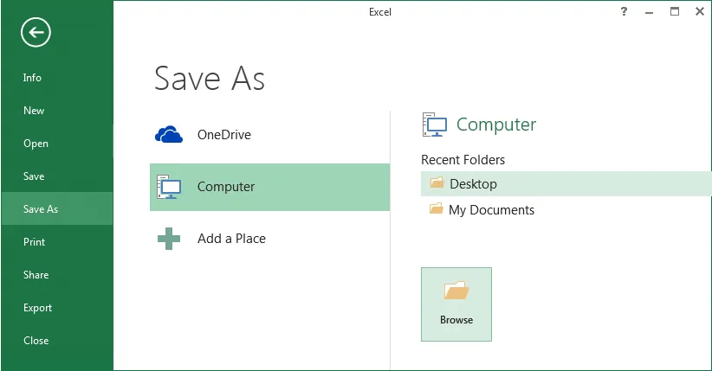The height and width of the screenshot is (371, 712).
Task: Choose Save in the sidebar
Action: click(x=57, y=176)
